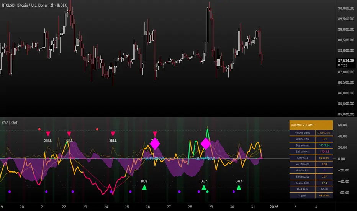
Task: Click the Black Hole NONE value
Action: tap(324, 189)
